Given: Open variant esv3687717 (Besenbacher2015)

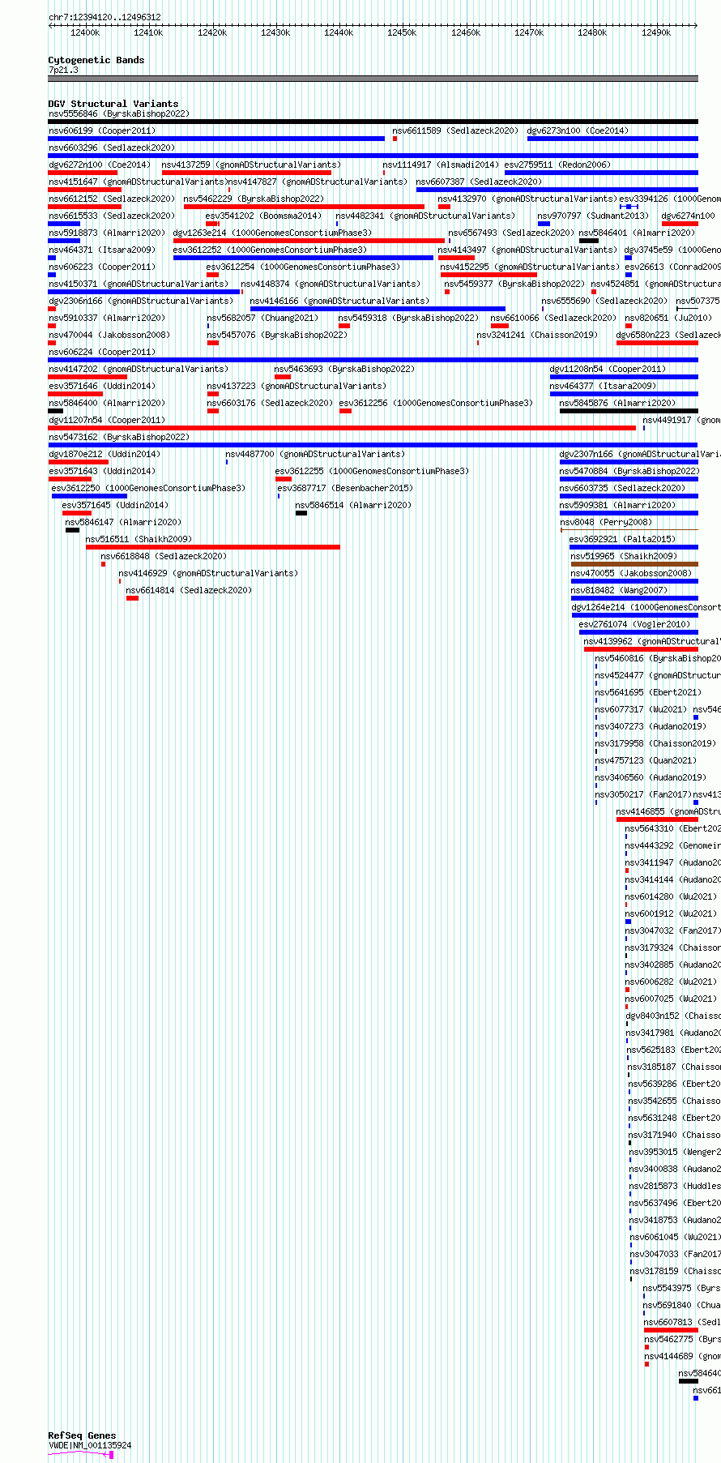Looking at the screenshot, I should tap(345, 488).
